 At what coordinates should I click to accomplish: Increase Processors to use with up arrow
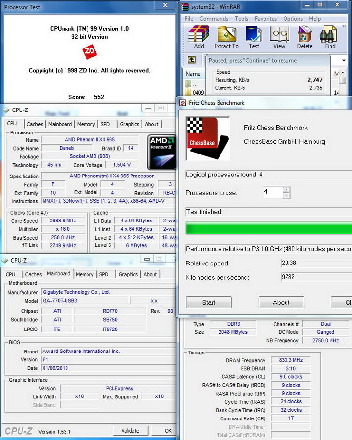286,189
